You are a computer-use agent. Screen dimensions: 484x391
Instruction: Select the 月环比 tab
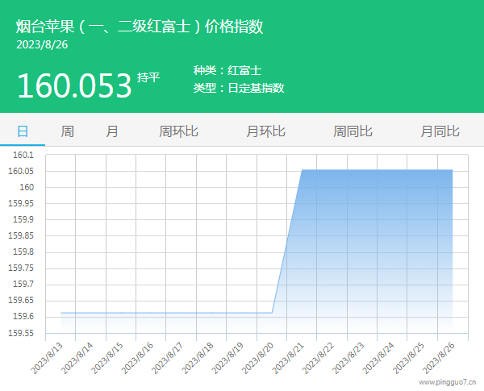265,131
